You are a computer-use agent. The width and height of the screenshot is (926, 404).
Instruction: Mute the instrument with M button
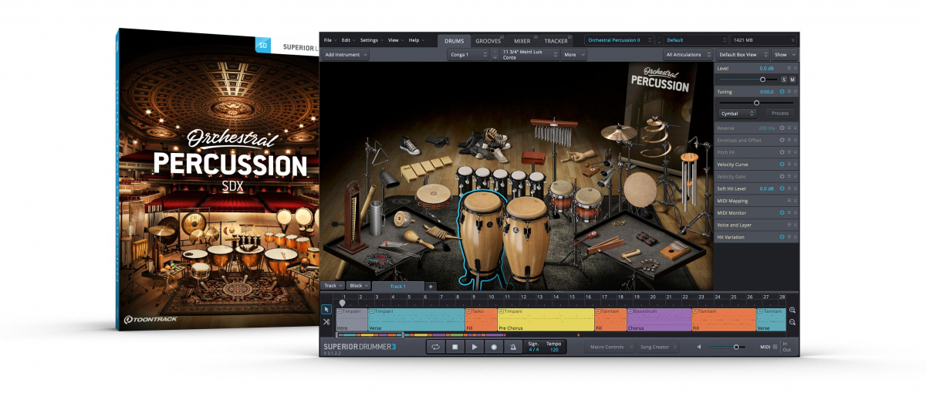(x=793, y=80)
